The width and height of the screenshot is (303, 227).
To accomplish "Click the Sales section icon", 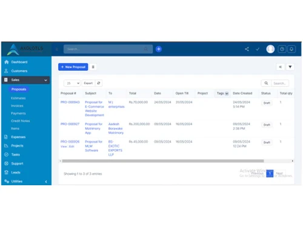I will coord(6,80).
